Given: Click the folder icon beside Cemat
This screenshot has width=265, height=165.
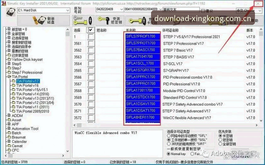Looking at the screenshot, I should pos(9,146).
